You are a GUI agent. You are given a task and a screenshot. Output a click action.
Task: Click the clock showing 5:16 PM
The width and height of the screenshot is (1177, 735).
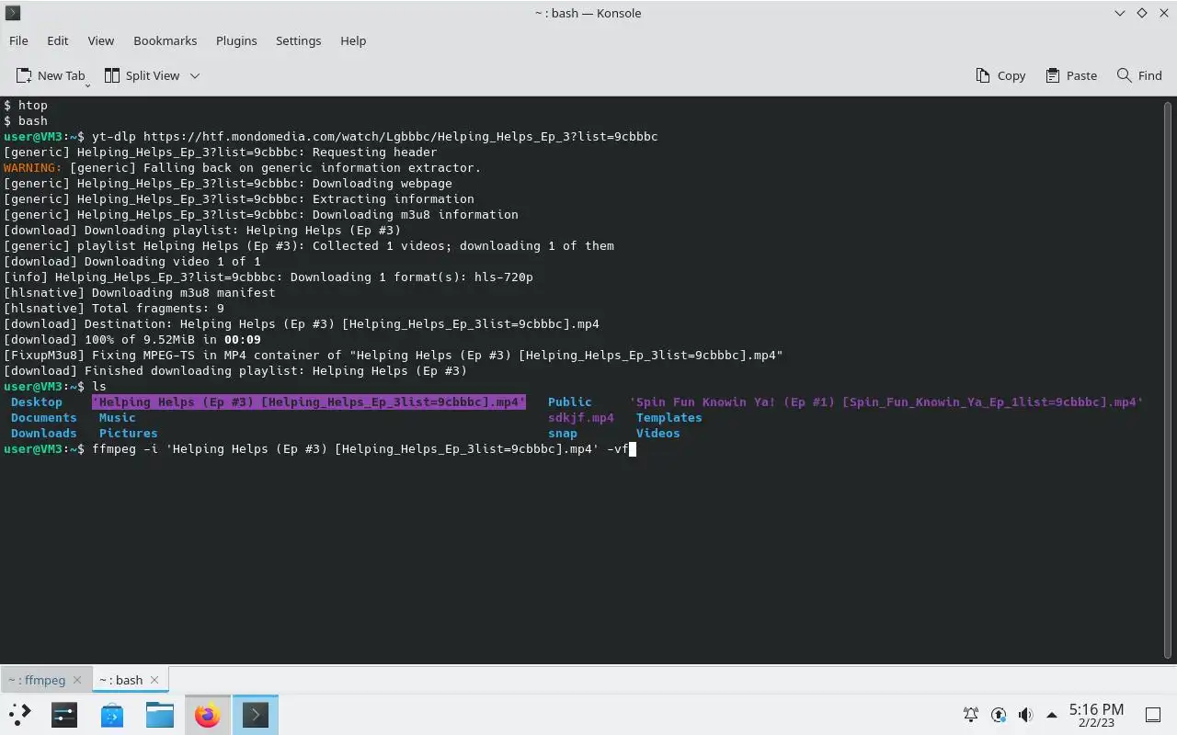tap(1096, 714)
